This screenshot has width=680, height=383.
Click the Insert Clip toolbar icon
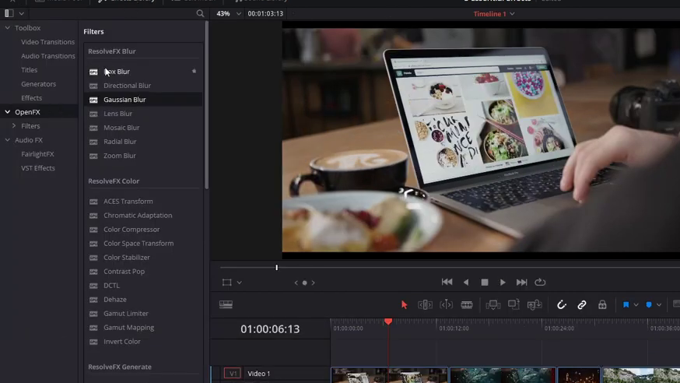click(493, 305)
